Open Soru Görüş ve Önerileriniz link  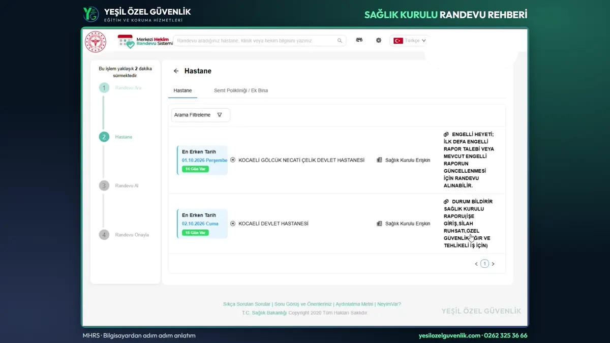303,304
